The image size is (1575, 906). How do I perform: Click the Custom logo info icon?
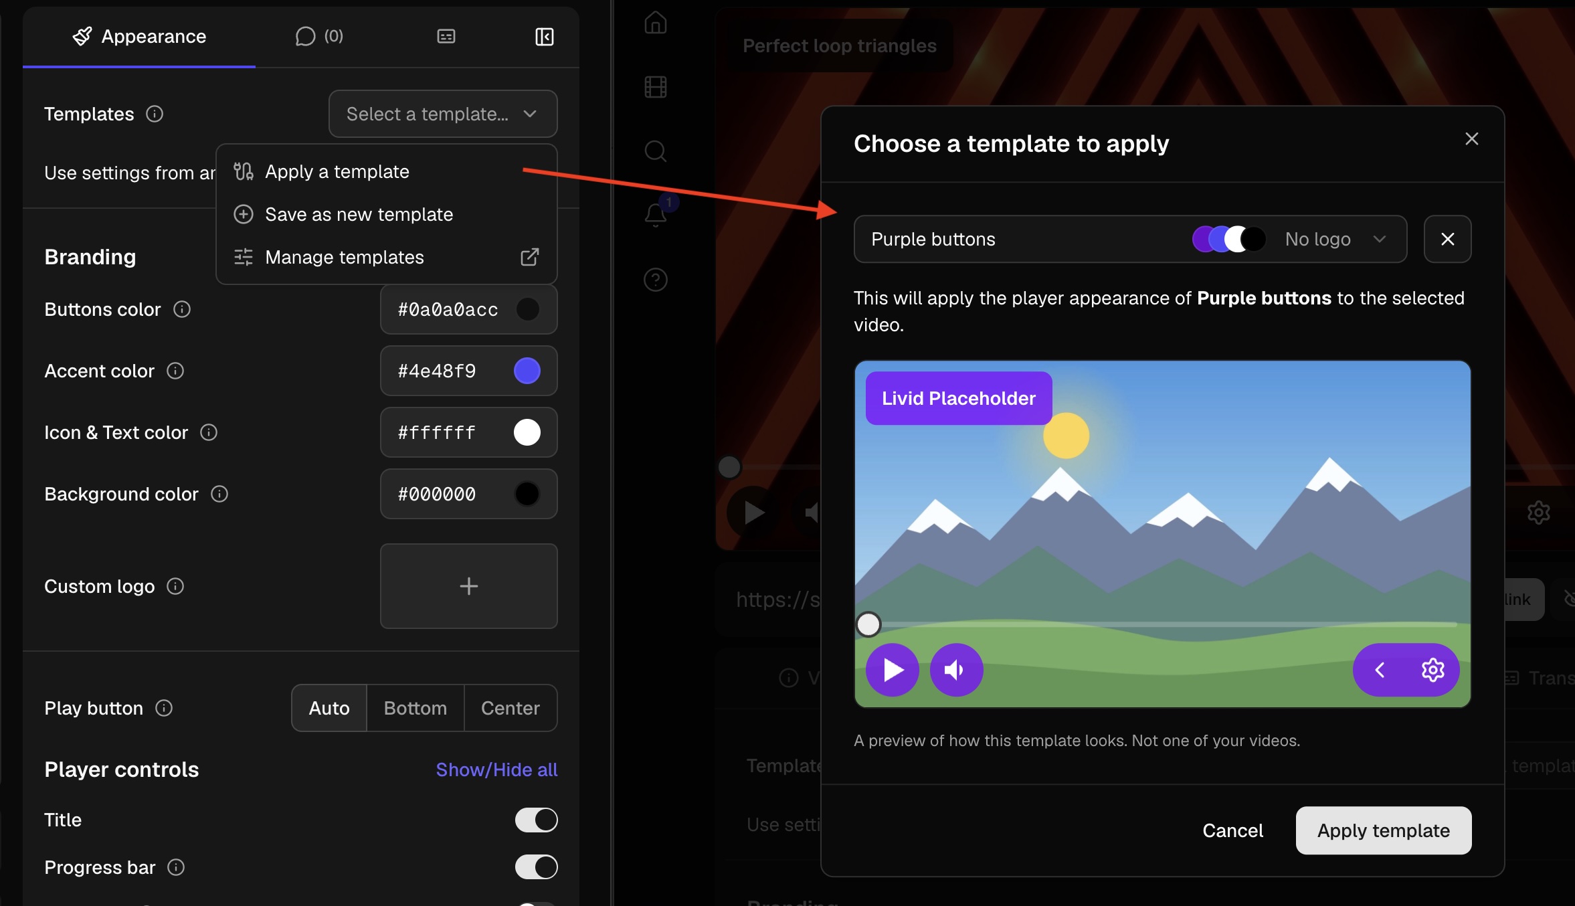[175, 586]
